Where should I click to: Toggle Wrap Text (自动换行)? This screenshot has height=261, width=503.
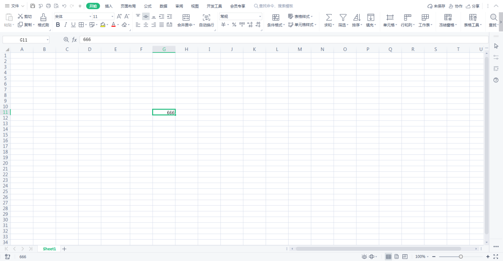pyautogui.click(x=206, y=20)
